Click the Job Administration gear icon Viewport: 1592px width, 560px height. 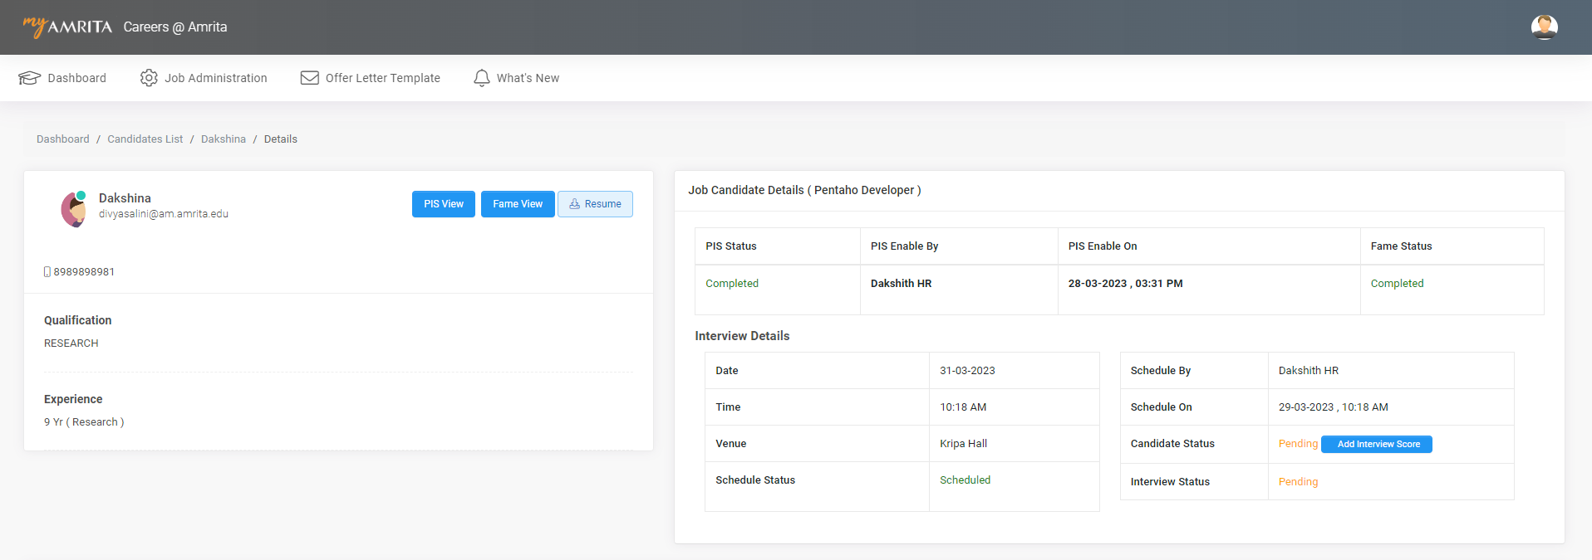click(x=149, y=78)
